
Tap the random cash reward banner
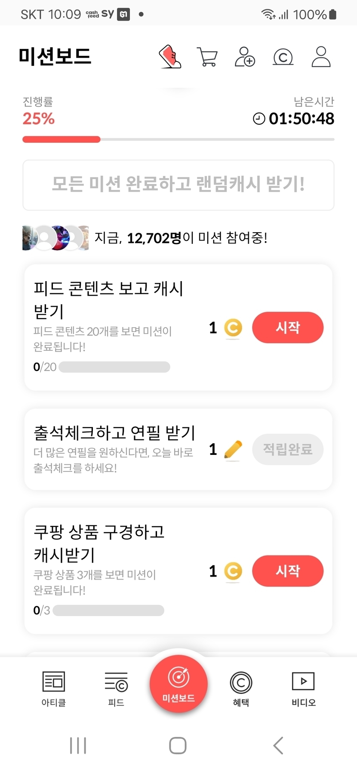pyautogui.click(x=178, y=185)
